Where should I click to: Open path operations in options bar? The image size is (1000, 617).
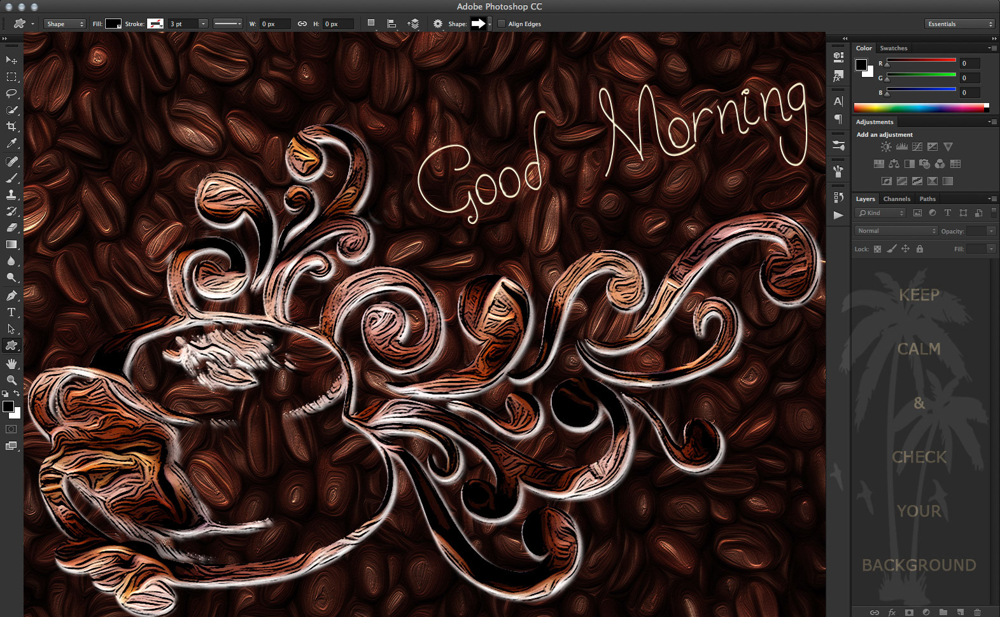(x=371, y=24)
